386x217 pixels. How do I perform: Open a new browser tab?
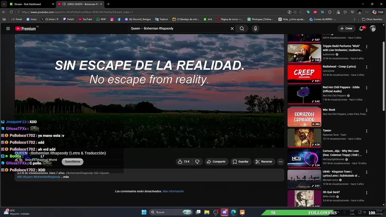[x=108, y=4]
